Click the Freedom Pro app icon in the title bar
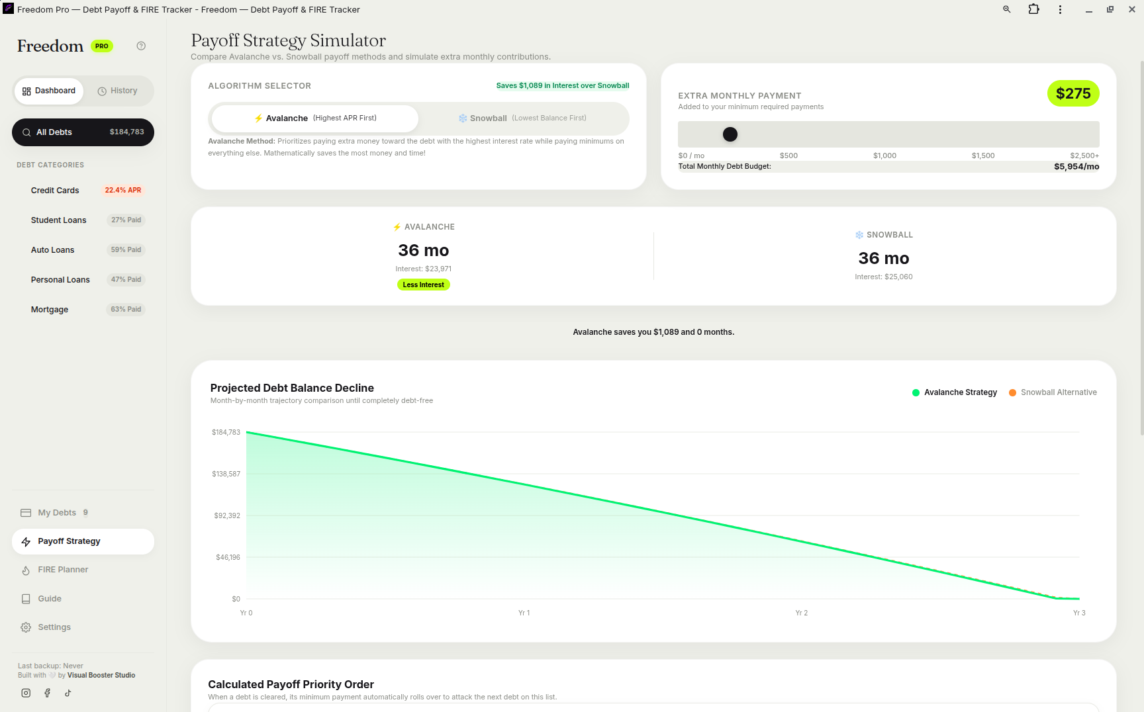Viewport: 1144px width, 712px height. [x=8, y=9]
